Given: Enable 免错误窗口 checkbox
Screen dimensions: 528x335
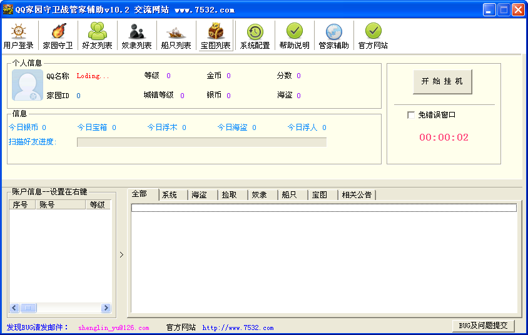Looking at the screenshot, I should (411, 115).
